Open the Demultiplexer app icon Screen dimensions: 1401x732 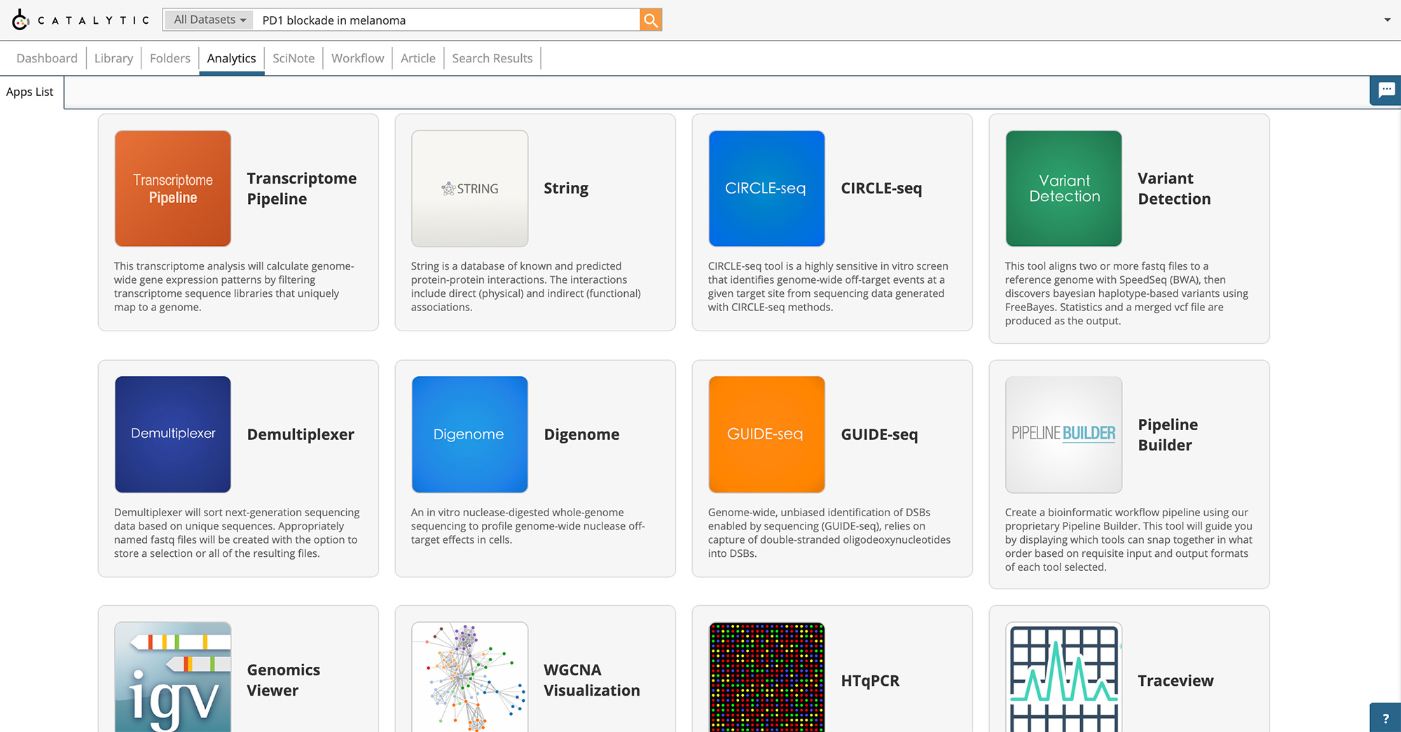173,434
